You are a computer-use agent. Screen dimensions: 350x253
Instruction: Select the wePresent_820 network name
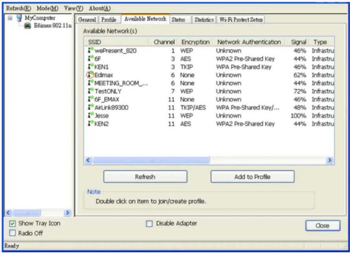(116, 50)
